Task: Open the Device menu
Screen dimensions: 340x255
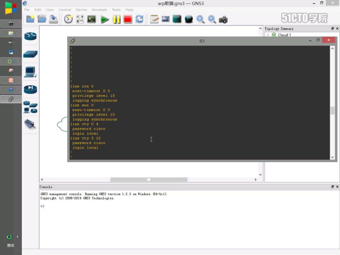Action: pos(81,10)
